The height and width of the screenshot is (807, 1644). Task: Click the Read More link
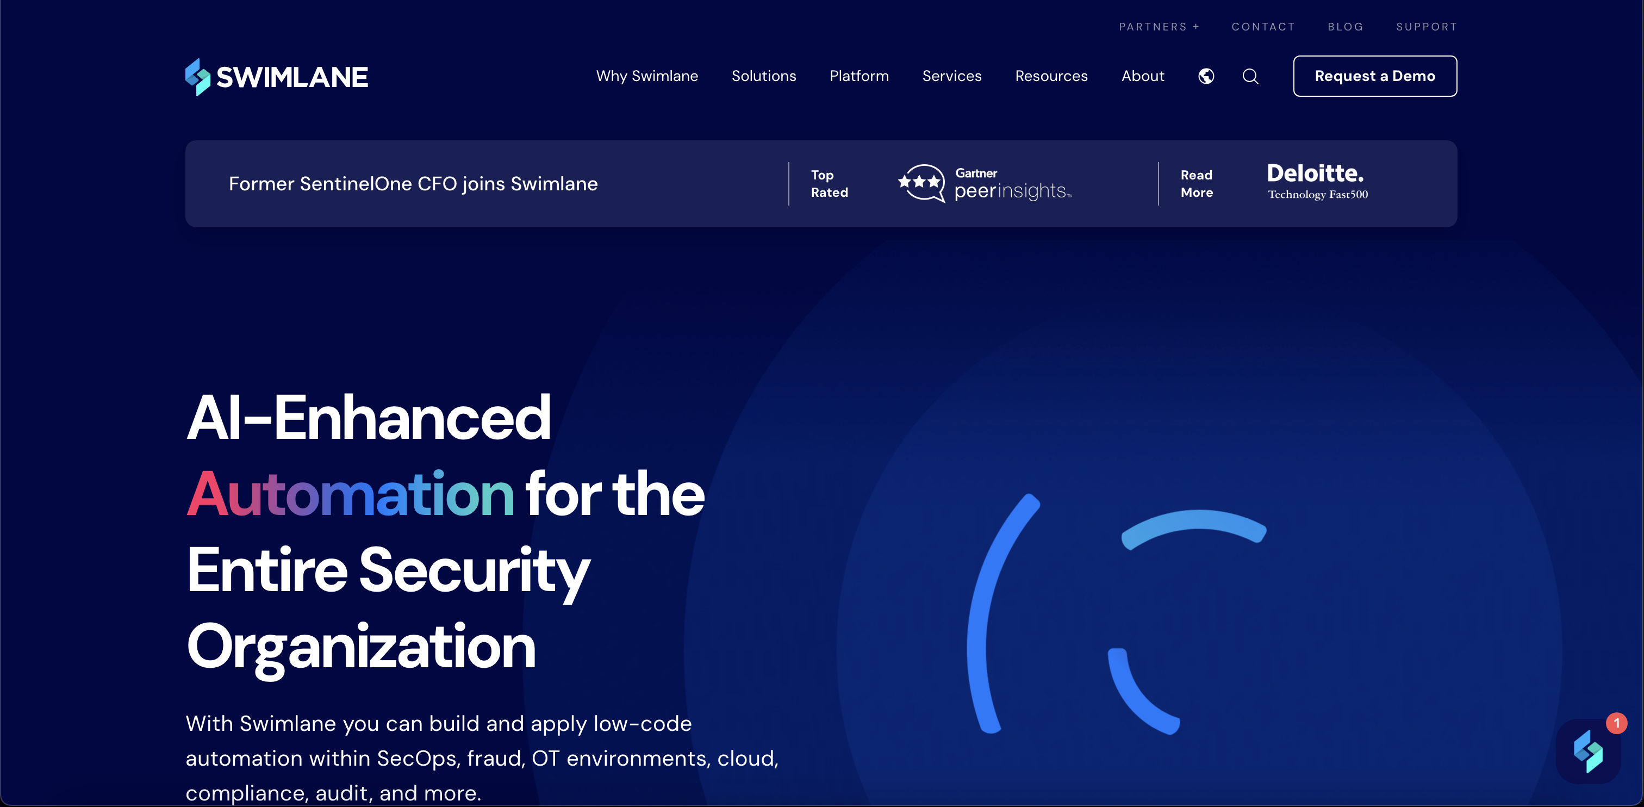click(x=1196, y=184)
